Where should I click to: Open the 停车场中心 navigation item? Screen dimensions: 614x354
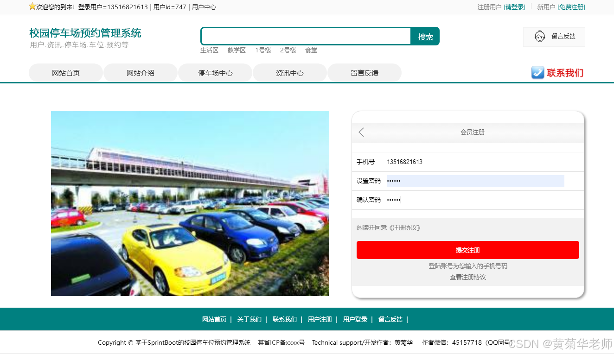[215, 72]
